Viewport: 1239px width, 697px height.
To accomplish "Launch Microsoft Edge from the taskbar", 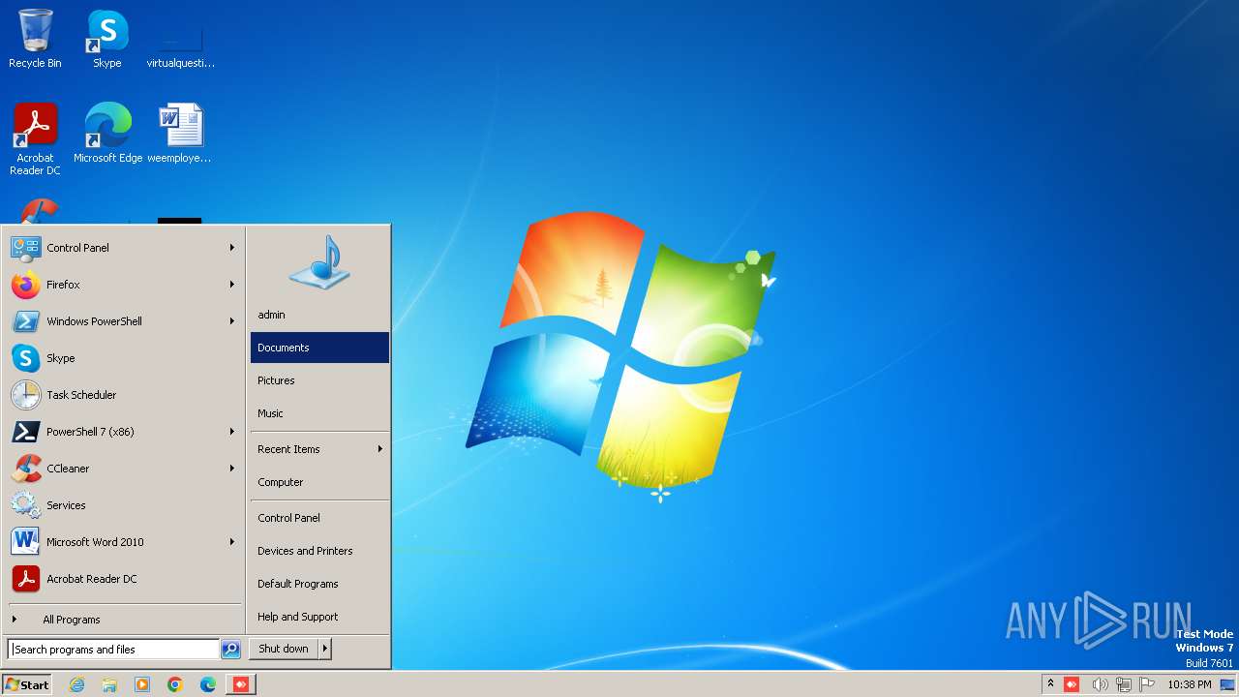I will [208, 684].
